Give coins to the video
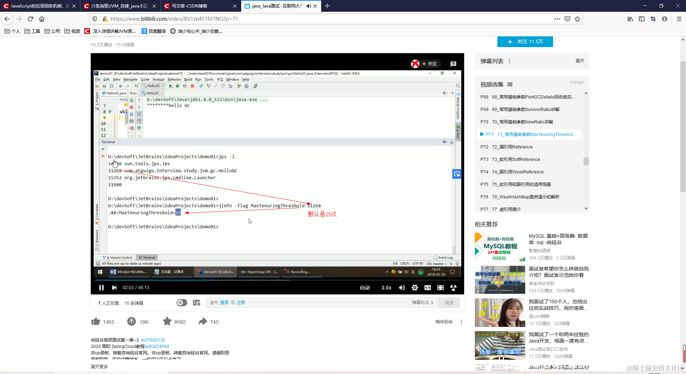This screenshot has height=374, width=686. (131, 322)
